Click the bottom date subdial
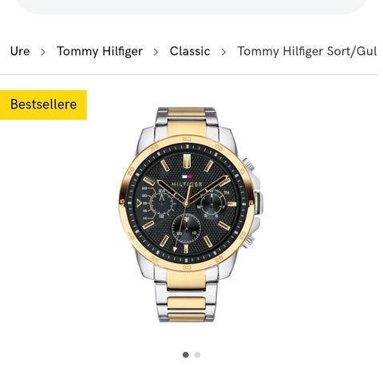 click(x=187, y=228)
